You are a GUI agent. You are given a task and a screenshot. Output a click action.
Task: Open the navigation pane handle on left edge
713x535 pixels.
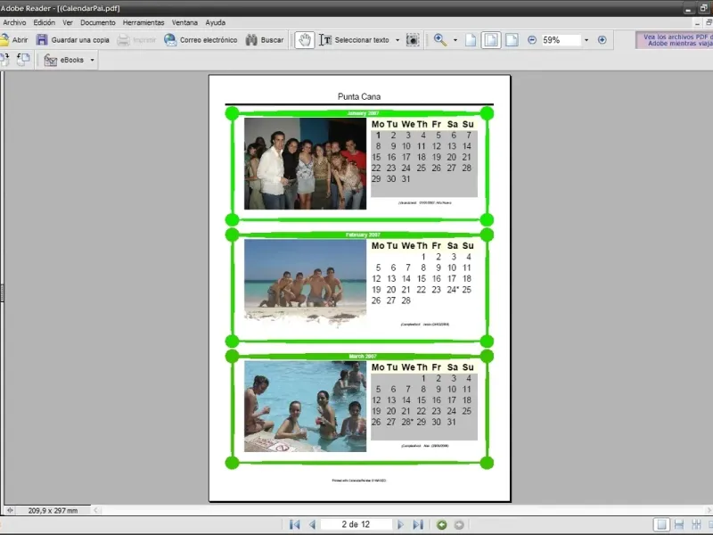pyautogui.click(x=2, y=293)
